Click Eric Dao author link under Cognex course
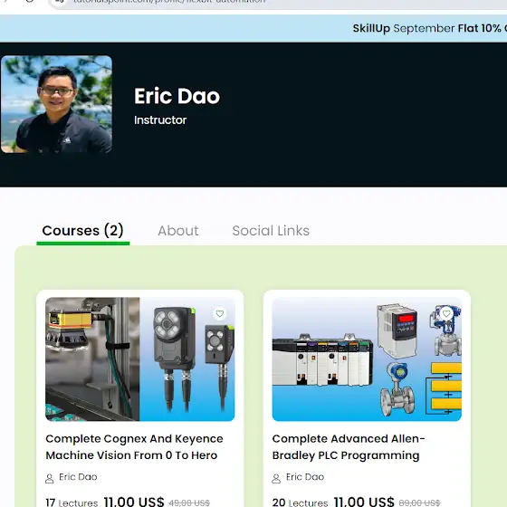Image resolution: width=507 pixels, height=507 pixels. click(x=78, y=477)
